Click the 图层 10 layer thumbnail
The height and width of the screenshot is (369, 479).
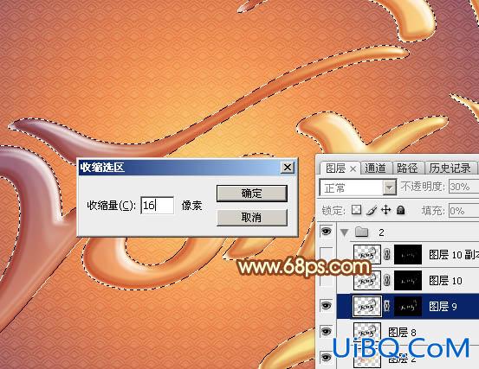pos(367,280)
